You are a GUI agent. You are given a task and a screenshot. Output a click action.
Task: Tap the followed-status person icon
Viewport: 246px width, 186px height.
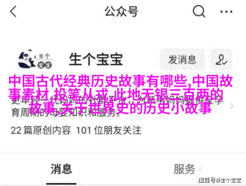[221, 59]
